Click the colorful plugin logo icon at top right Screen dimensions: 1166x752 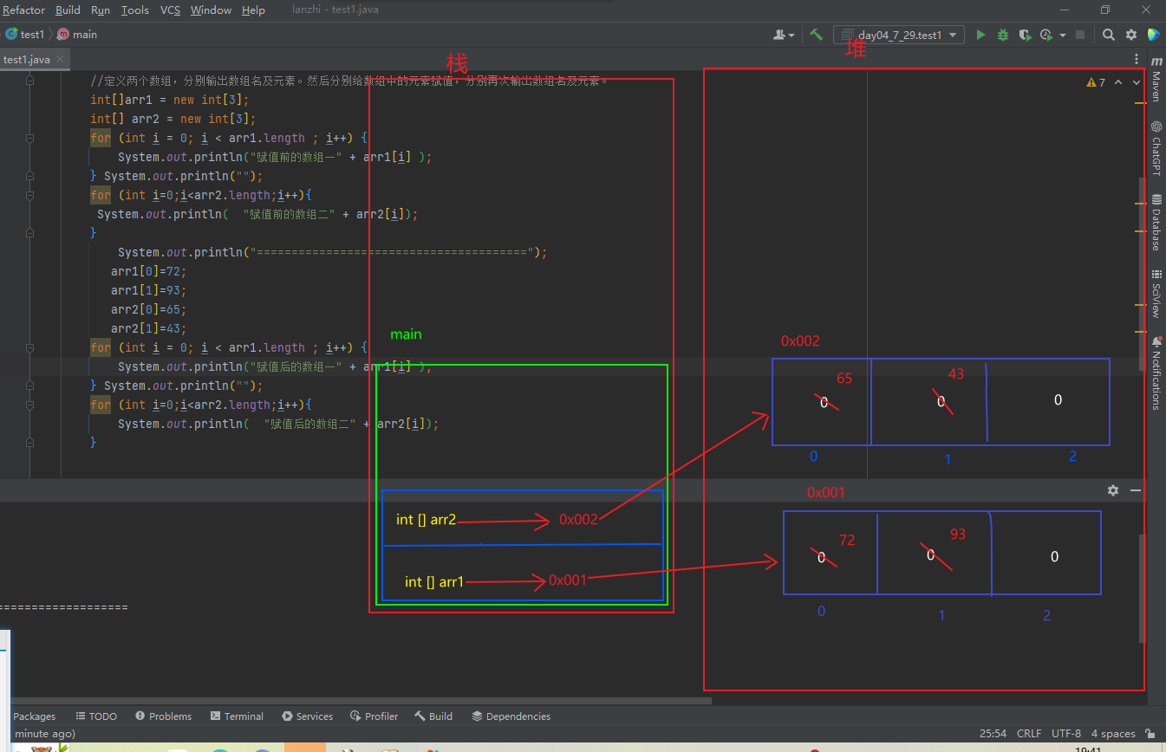point(1154,35)
